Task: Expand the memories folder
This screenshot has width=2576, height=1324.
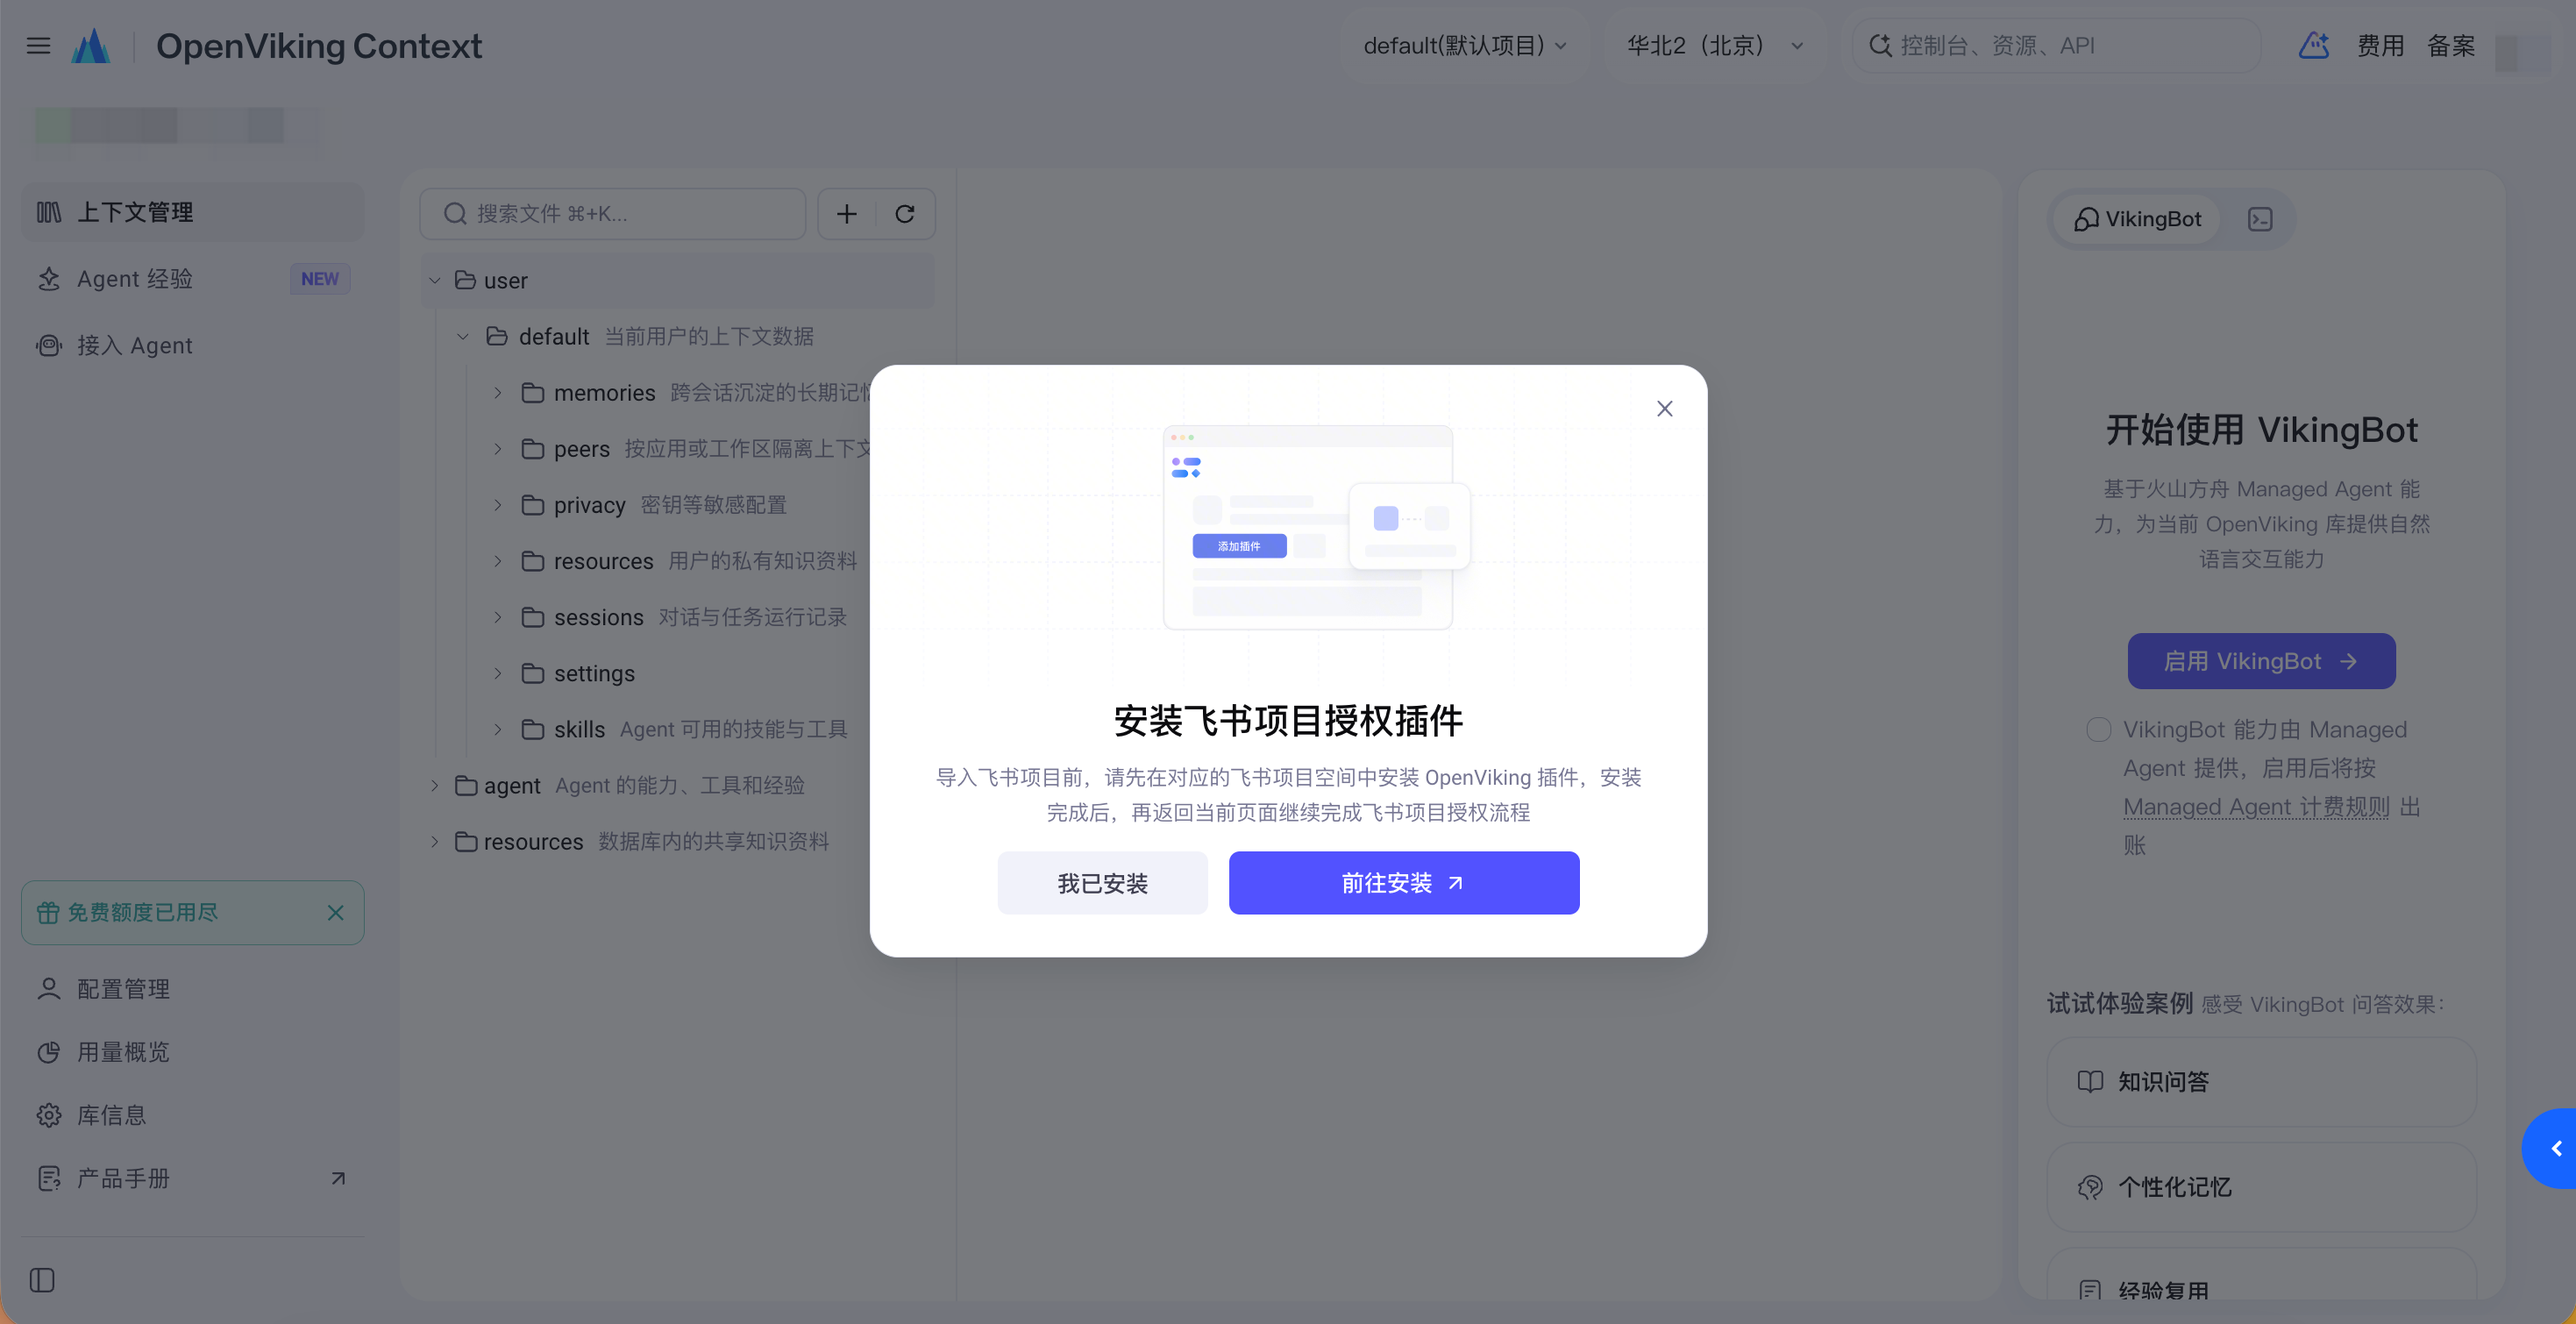Action: [498, 393]
